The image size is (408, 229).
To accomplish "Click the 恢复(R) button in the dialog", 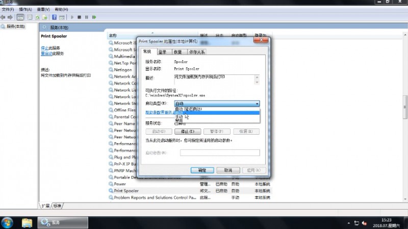I will coord(246,132).
